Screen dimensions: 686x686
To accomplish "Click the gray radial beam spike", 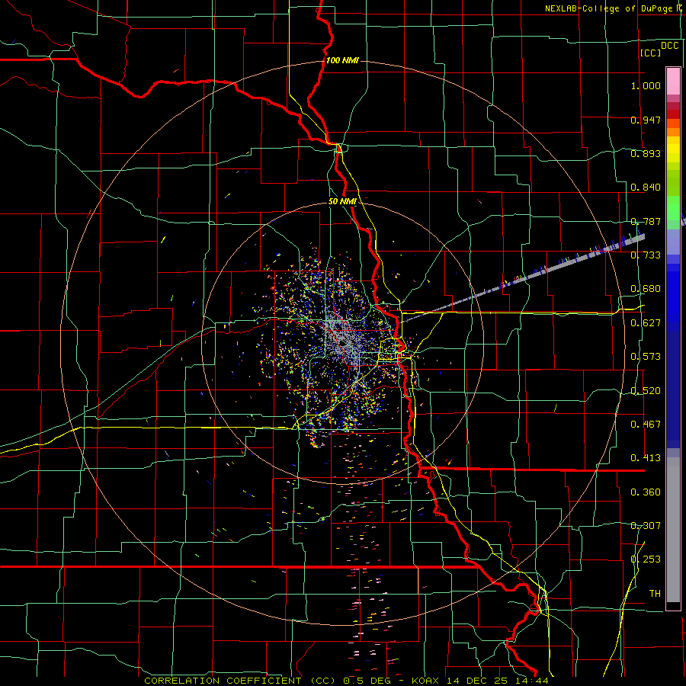I will coord(522,280).
